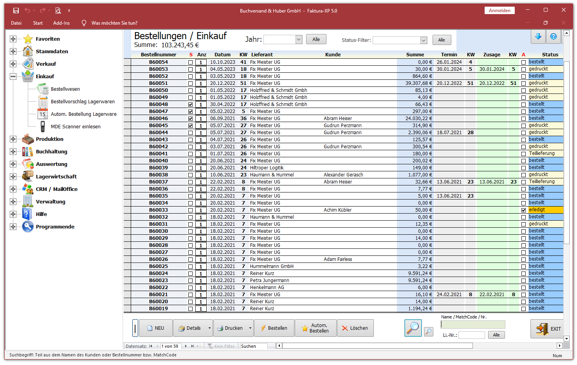Viewport: 577px width, 365px height.
Task: Click the CRM / MailOffice people icon
Action: [x=28, y=189]
